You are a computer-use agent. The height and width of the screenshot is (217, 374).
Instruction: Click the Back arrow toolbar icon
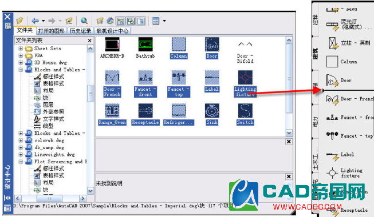(35, 21)
